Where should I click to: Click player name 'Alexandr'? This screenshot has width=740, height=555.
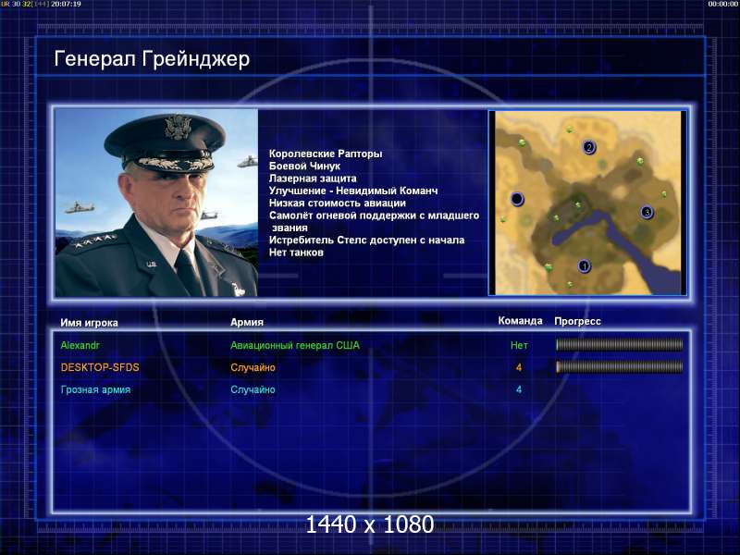pos(80,345)
